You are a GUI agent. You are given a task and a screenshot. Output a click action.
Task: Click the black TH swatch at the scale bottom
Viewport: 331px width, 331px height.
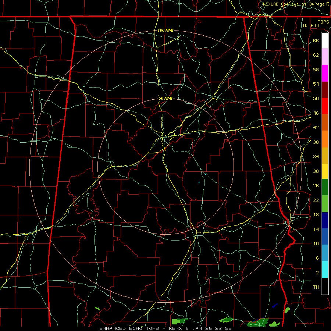pos(325,286)
